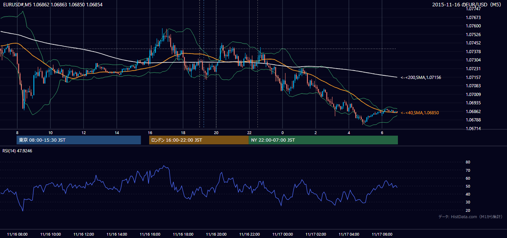Click the 11/16 16:00 date label
The width and height of the screenshot is (507, 238).
click(150, 234)
